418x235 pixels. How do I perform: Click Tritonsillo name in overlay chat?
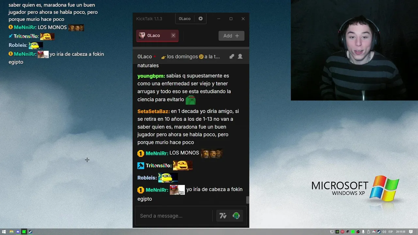[26, 36]
